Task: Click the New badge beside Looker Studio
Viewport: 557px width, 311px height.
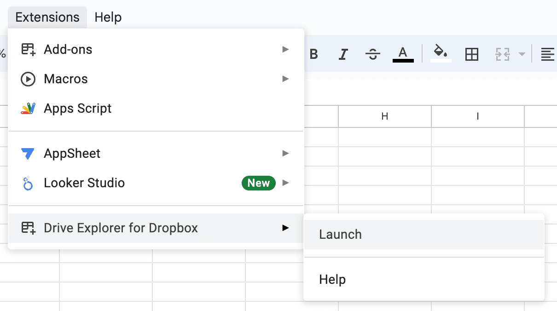Action: tap(258, 183)
